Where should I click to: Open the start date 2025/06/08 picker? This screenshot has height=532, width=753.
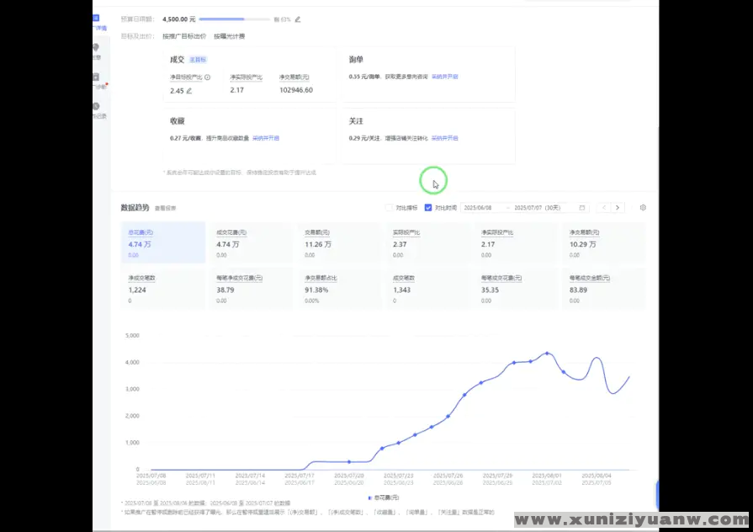point(482,207)
